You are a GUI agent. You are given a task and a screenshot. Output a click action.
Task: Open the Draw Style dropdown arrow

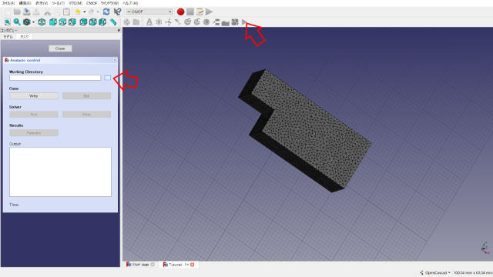coord(33,22)
